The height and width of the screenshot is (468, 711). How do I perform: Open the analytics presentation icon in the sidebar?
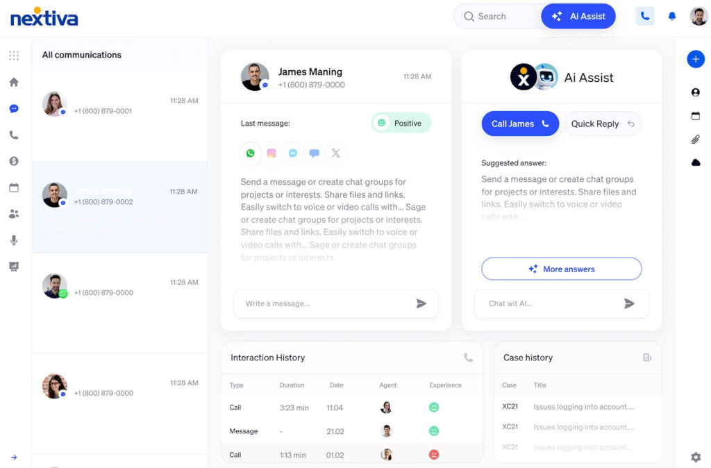13,266
